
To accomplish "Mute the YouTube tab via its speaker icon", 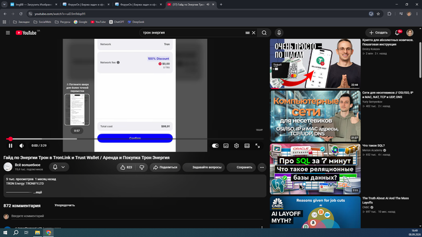I will point(208,5).
